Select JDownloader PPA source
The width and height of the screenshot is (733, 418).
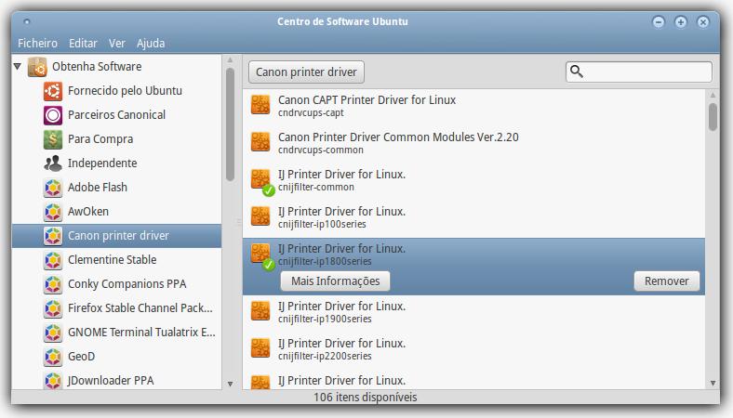pos(111,381)
